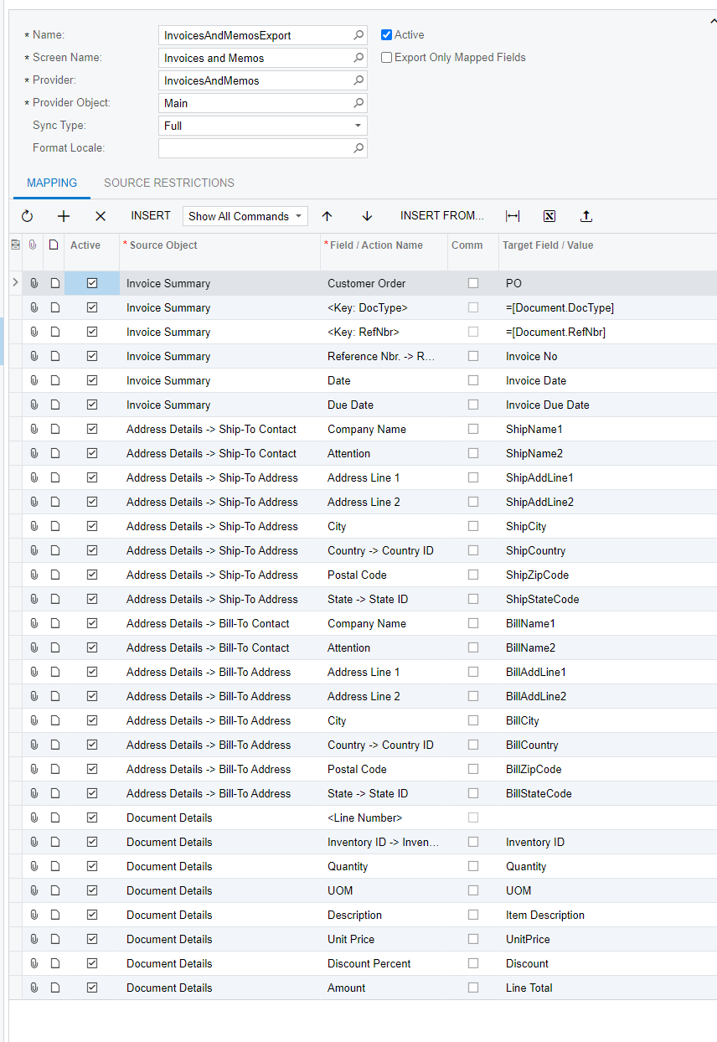The image size is (717, 1042).
Task: Click the note icon on Unit Price row
Action: coord(54,939)
